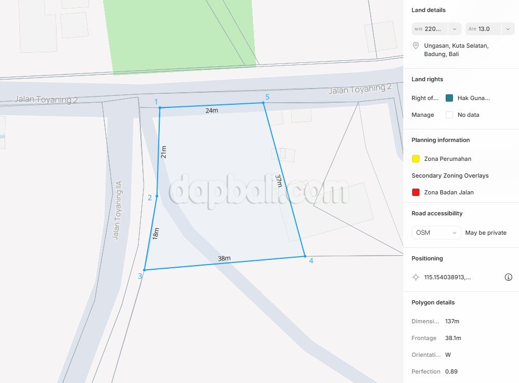The height and width of the screenshot is (383, 519).
Task: Open the OSM road accessibility dropdown
Action: [436, 233]
